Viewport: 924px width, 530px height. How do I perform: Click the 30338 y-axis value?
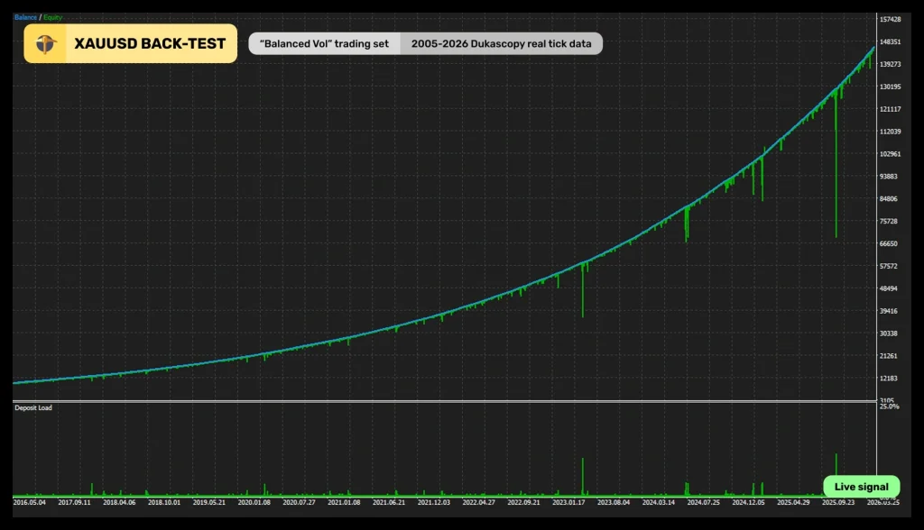[888, 334]
